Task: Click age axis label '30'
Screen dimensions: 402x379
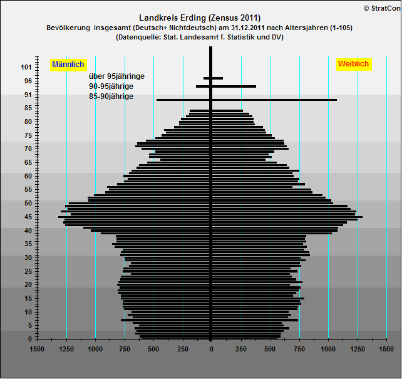Action: pyautogui.click(x=28, y=257)
